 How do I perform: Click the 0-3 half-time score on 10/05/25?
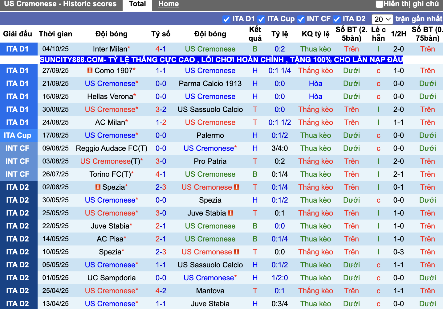click(399, 252)
